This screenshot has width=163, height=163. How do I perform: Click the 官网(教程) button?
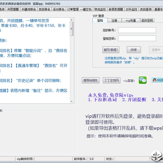click(x=111, y=50)
